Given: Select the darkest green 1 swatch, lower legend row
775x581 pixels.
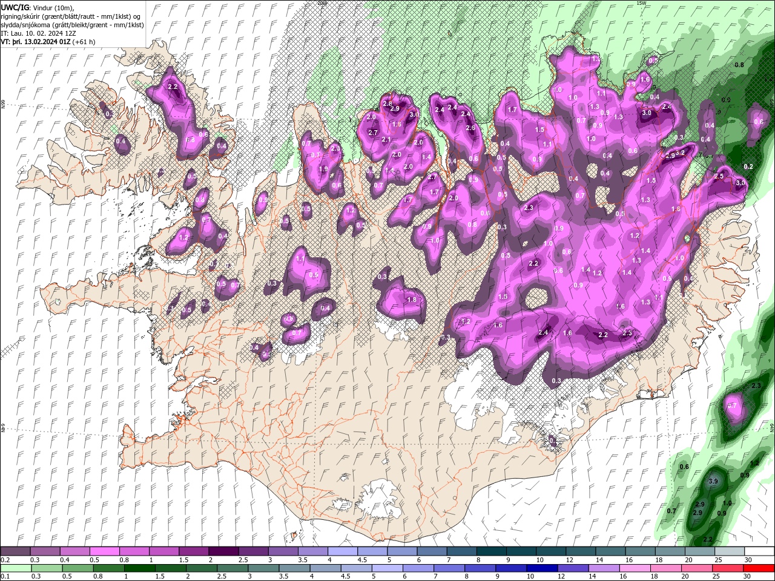Looking at the screenshot, I should (139, 568).
